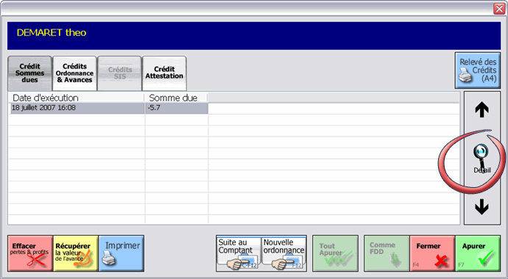Close the window with the red X
This screenshot has width=508, height=279.
pos(499,9)
